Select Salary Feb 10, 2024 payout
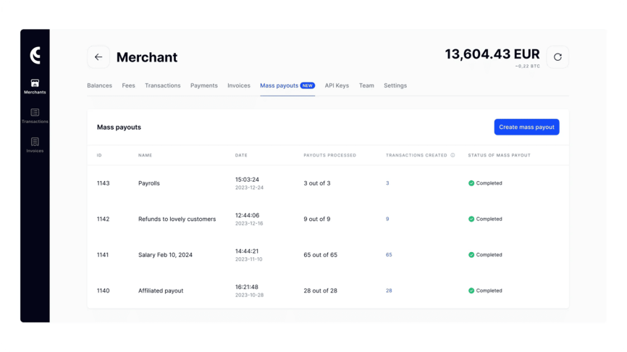The height and width of the screenshot is (352, 627). (165, 255)
